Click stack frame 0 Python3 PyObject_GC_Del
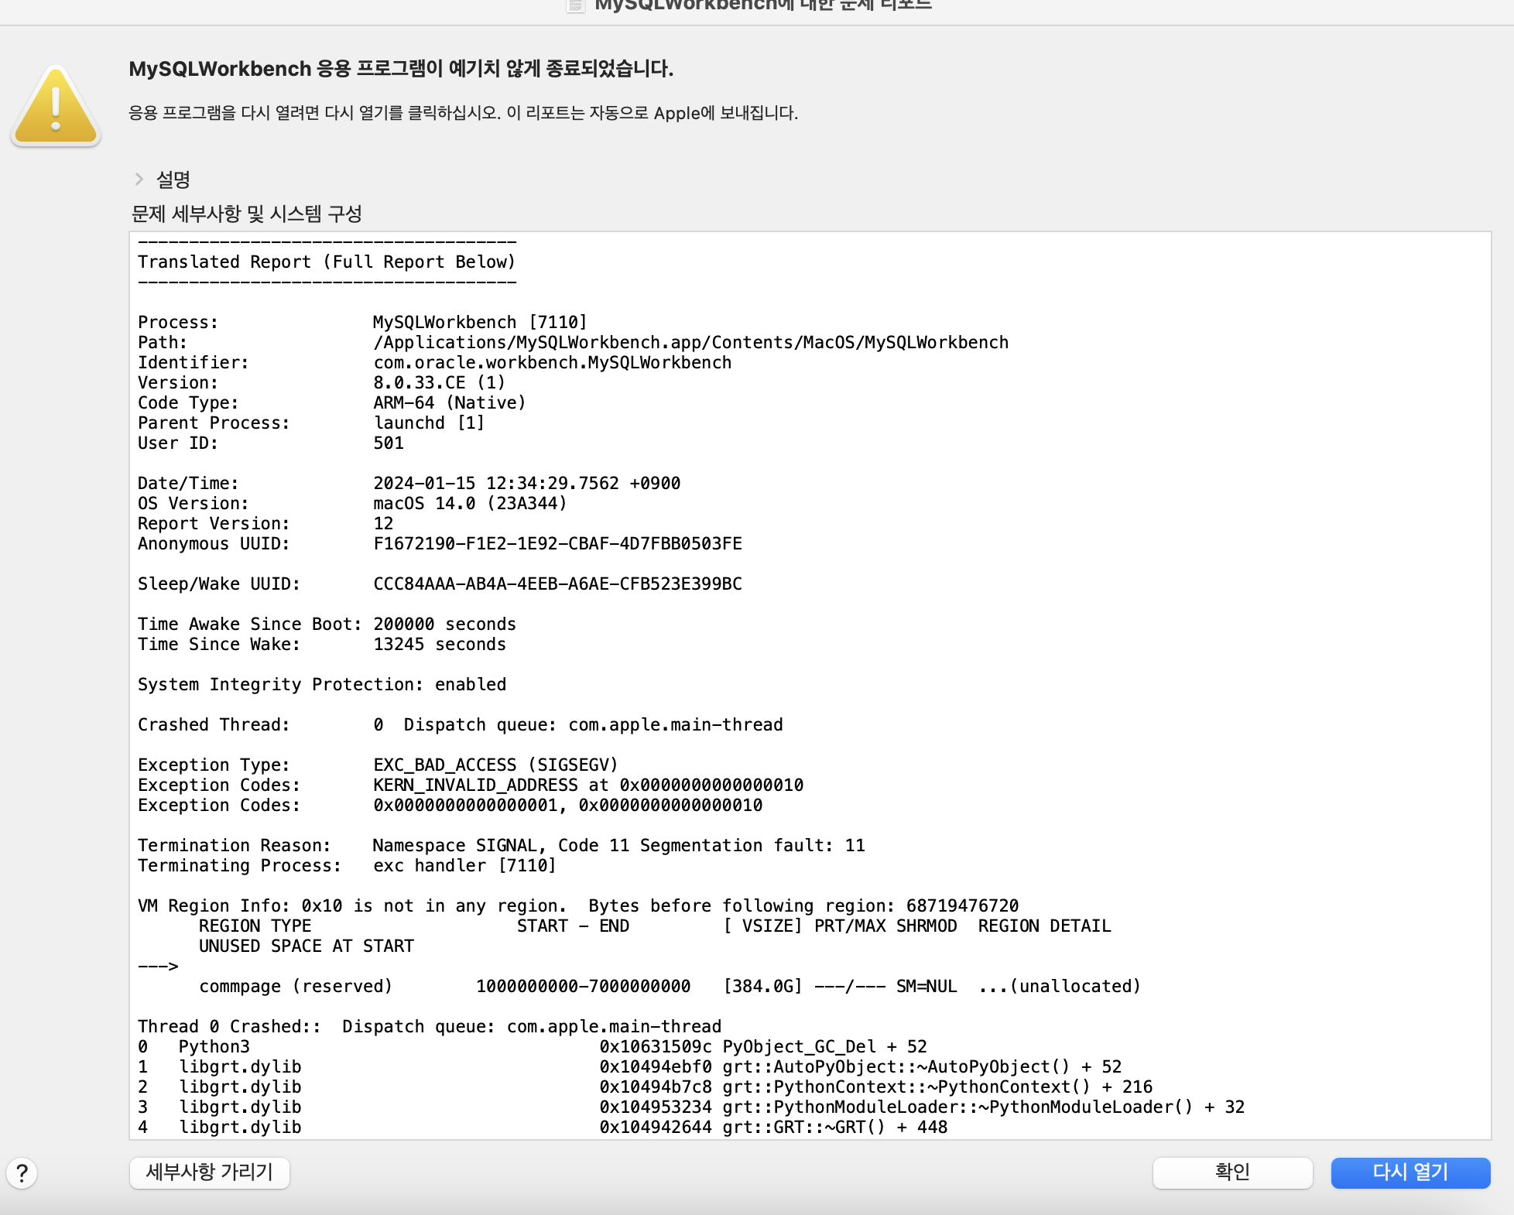This screenshot has width=1514, height=1215. [533, 1047]
